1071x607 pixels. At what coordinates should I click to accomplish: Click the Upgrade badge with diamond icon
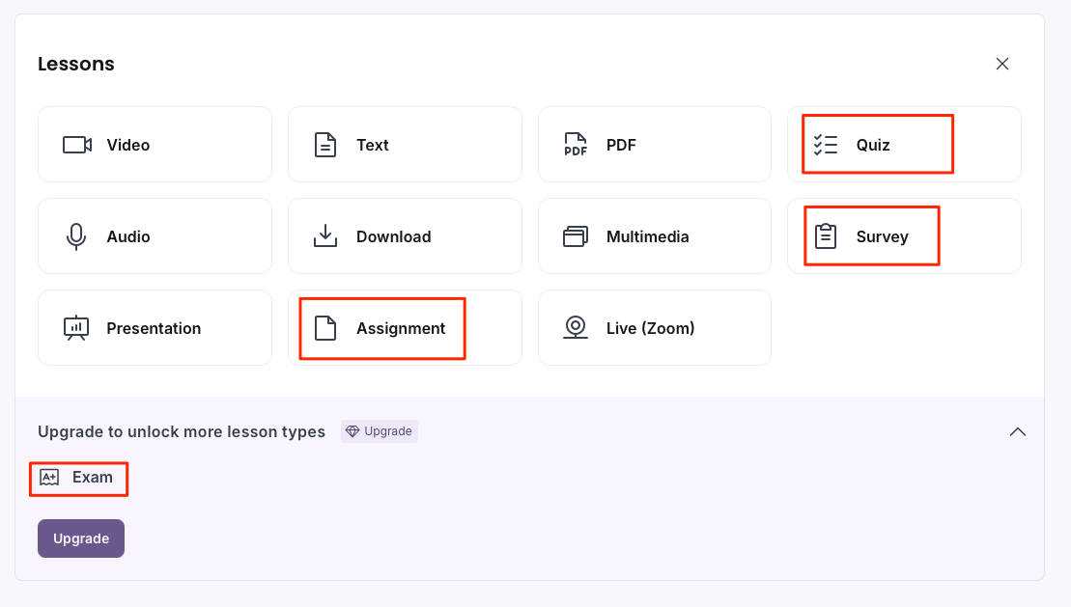pos(379,431)
